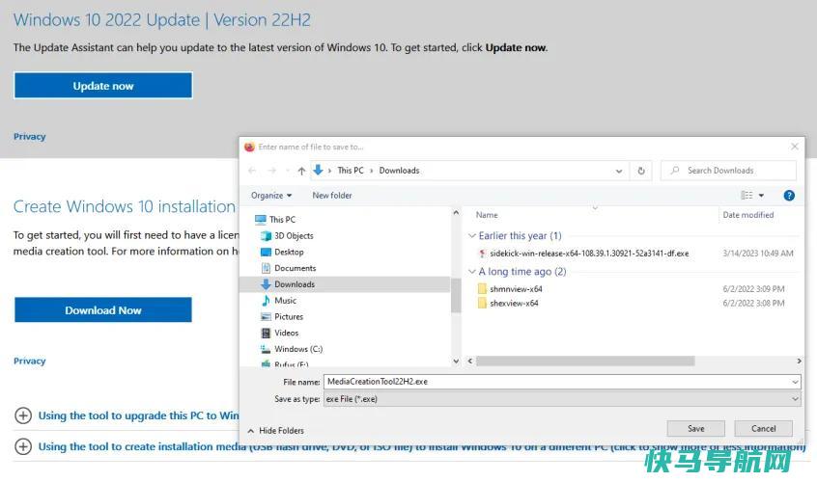Click the Update now button
This screenshot has height=482, width=817.
103,86
